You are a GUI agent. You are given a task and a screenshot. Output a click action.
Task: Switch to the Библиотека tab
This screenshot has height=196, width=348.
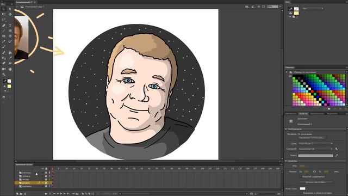pyautogui.click(x=291, y=114)
